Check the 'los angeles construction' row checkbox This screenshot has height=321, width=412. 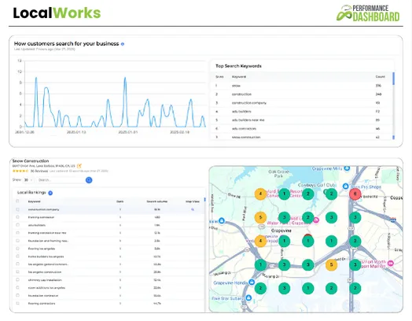pos(17,272)
